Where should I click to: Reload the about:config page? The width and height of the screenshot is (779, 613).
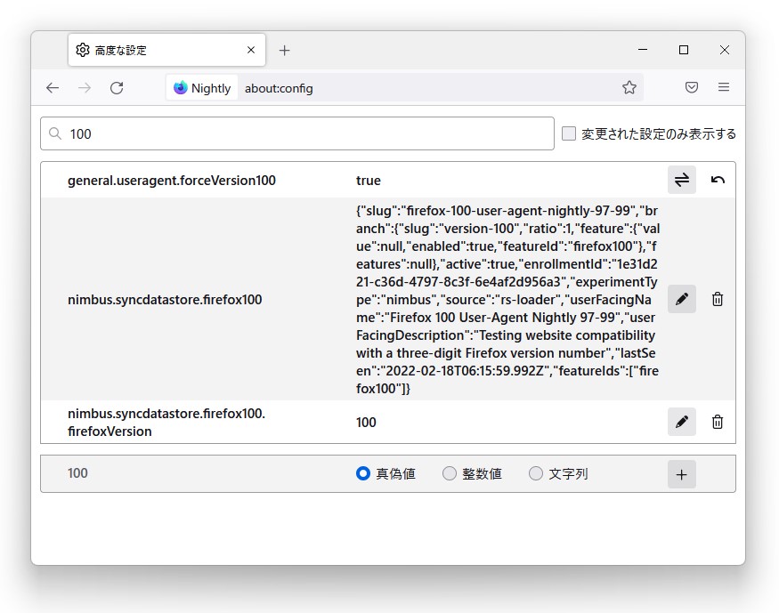(x=119, y=87)
